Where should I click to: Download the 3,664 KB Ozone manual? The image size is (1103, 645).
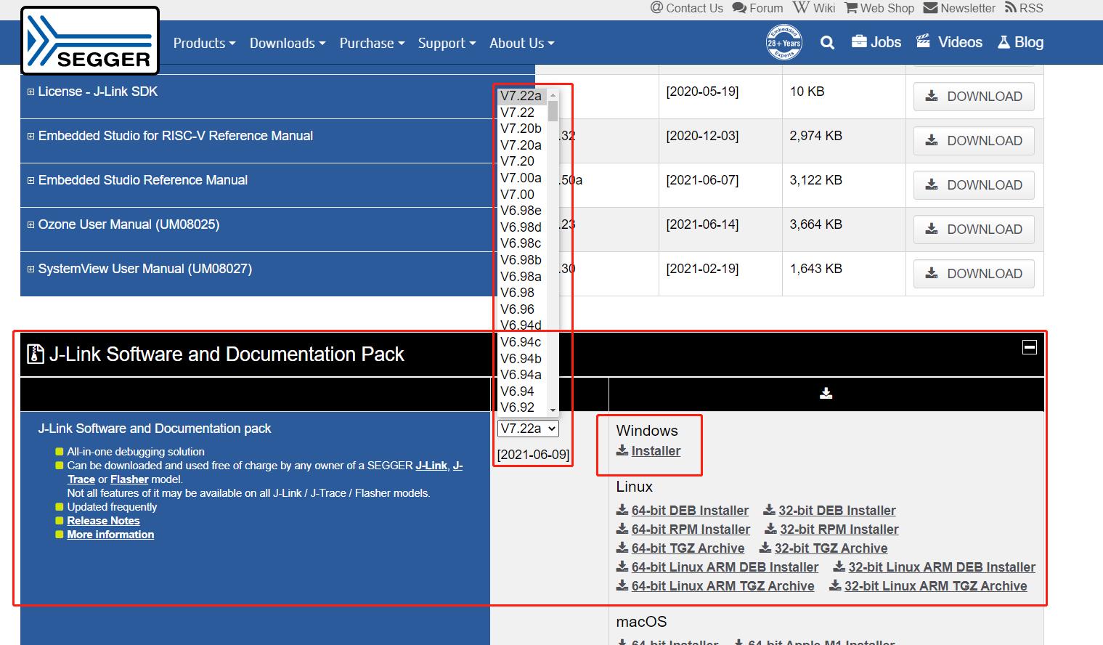point(974,230)
